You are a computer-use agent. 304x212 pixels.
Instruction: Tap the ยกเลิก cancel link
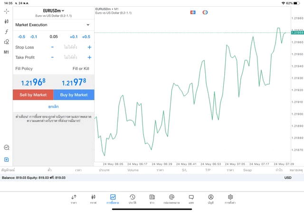click(54, 107)
